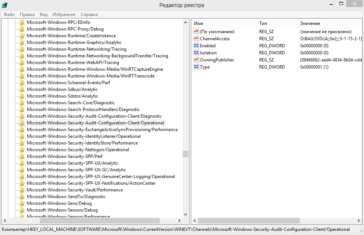Click folder icon of Microsoft-Windows-Sensors/Debug
The height and width of the screenshot is (235, 364).
point(22,210)
